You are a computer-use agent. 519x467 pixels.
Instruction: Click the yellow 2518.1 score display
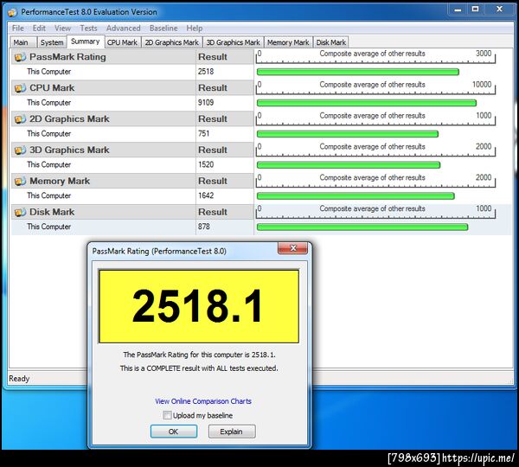[x=199, y=306]
